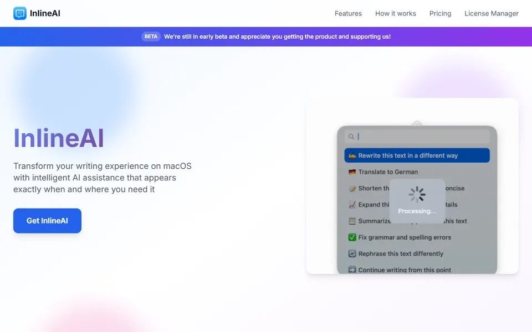
Task: Click the arrow icon beside Continue writing
Action: tap(352, 270)
